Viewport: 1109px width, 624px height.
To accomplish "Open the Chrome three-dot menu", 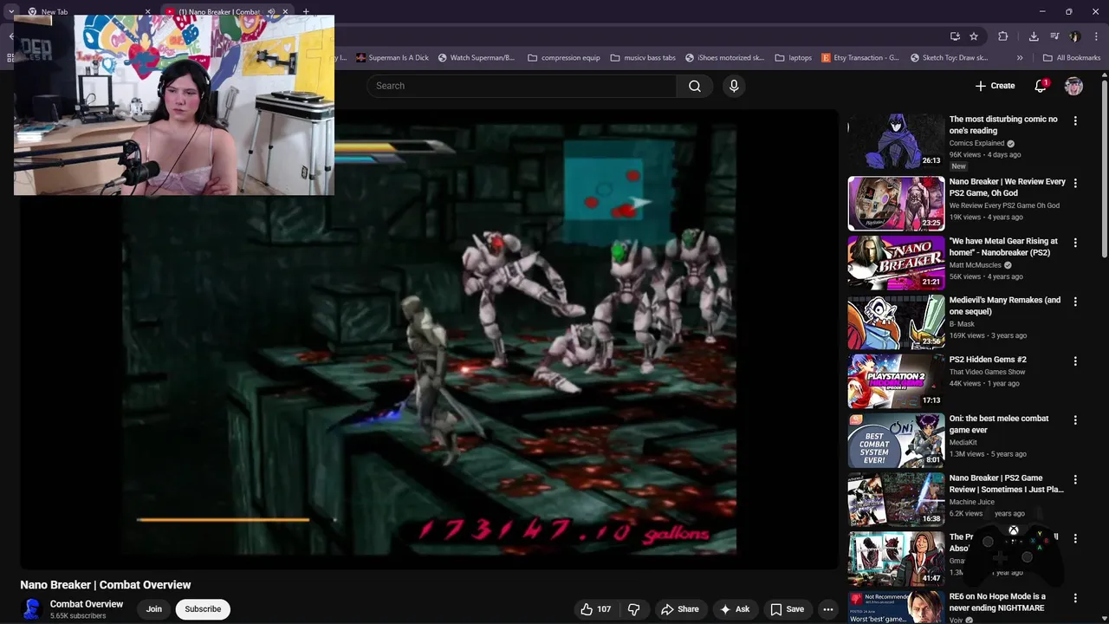I will 1095,36.
